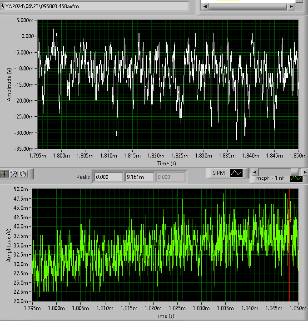Image resolution: width=308 pixels, height=321 pixels.
Task: Click the path icon beside the file path
Action: tap(3, 6)
